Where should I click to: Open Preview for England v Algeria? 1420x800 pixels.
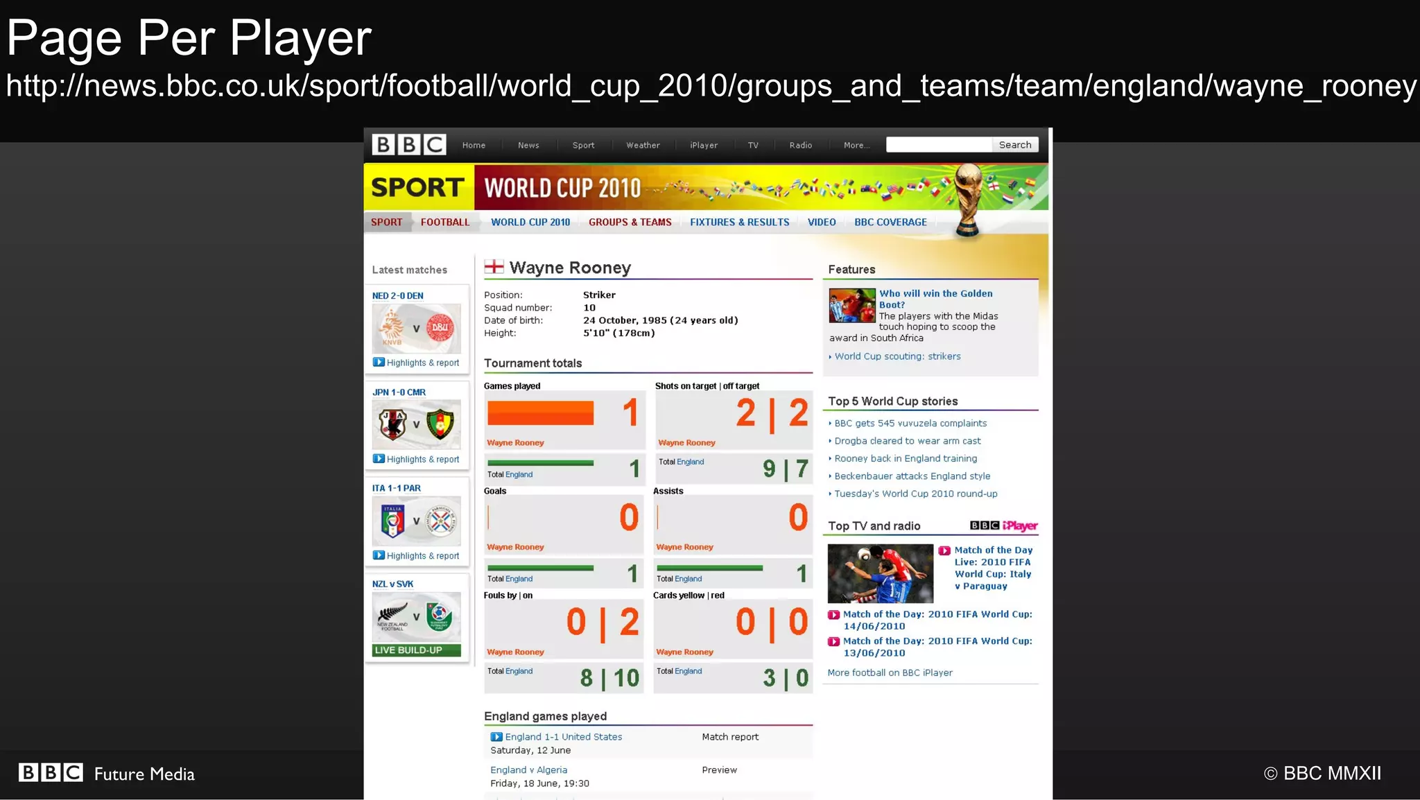pos(719,769)
